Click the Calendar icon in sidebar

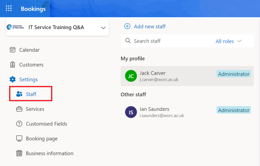click(13, 50)
